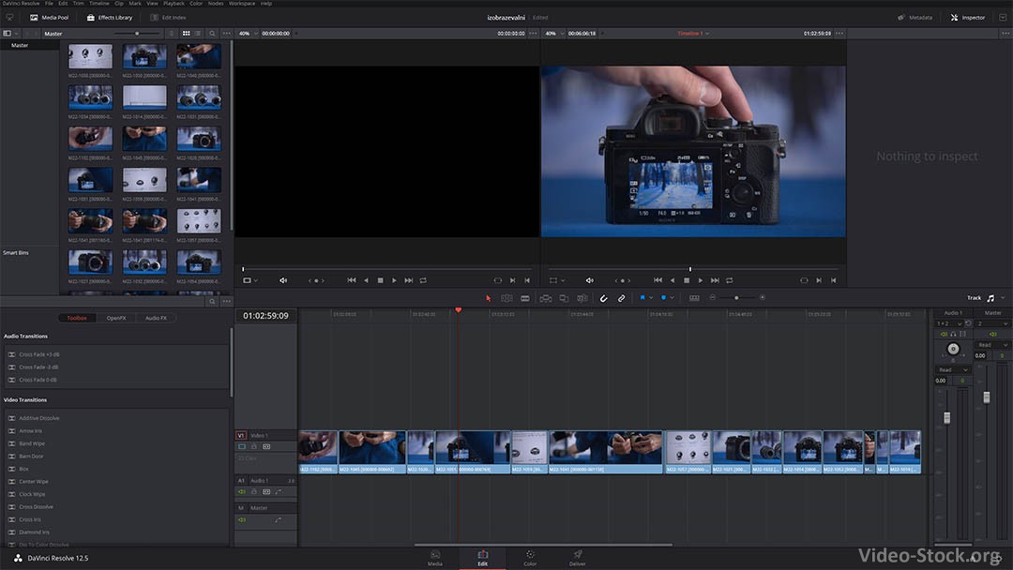The image size is (1013, 570).
Task: Lock the Video 1 track
Action: click(254, 446)
